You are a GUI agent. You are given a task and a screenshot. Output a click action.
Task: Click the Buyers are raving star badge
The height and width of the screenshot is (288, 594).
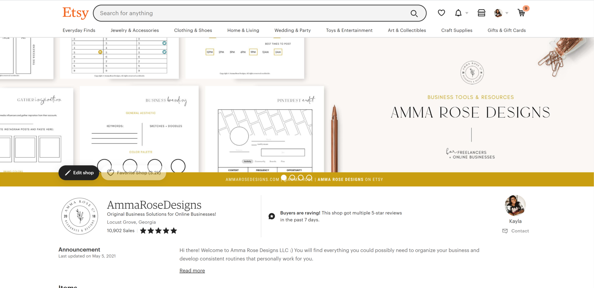point(271,216)
